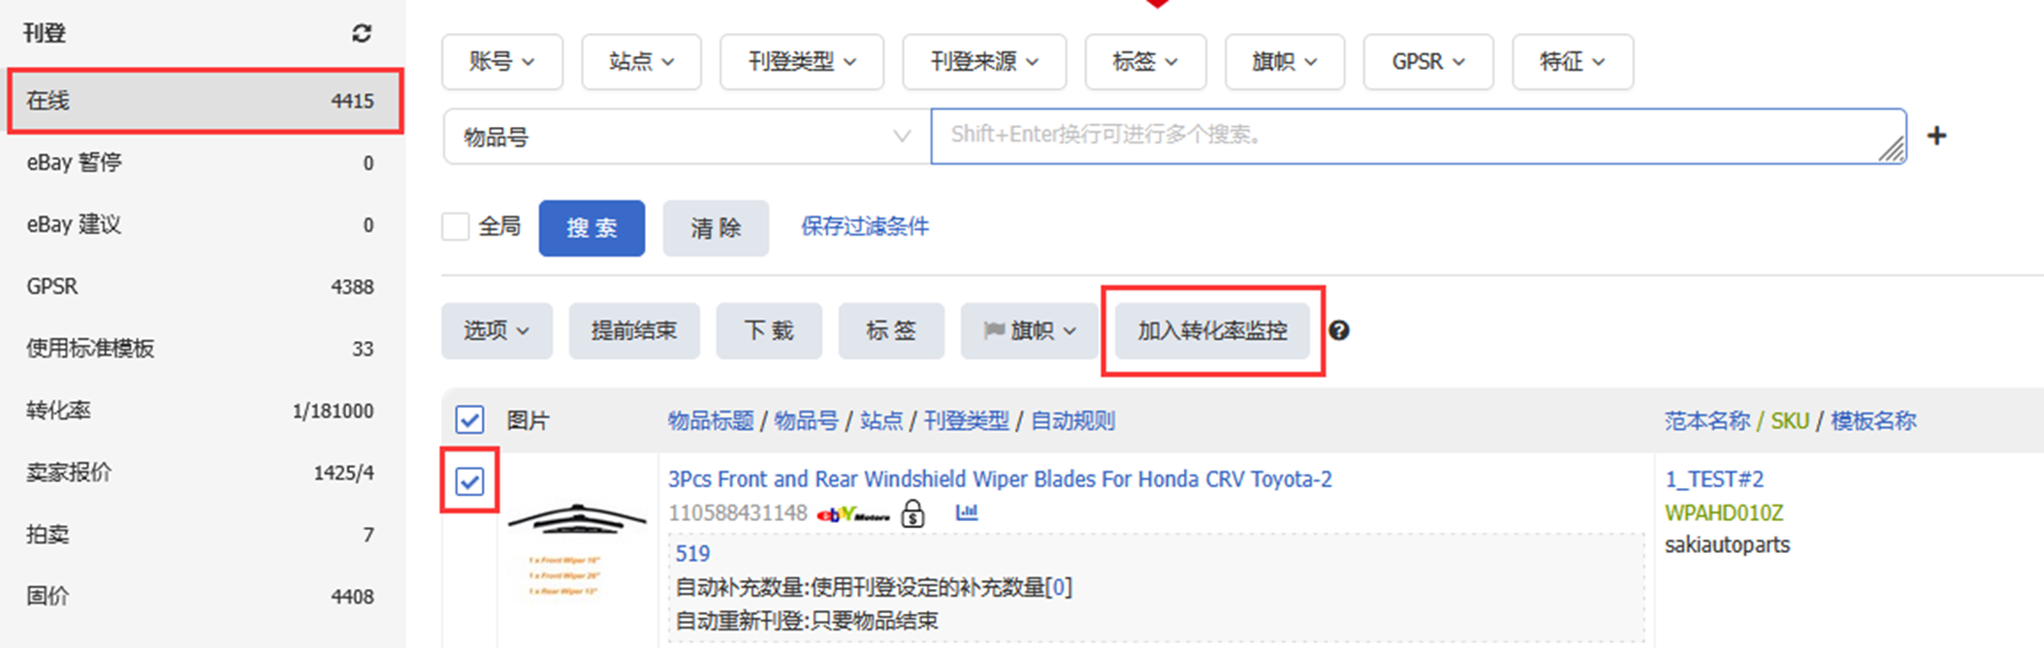Open the help question mark icon

(1339, 331)
